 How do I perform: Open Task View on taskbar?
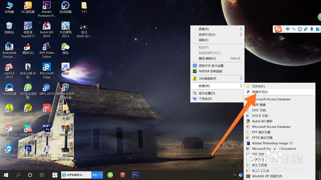pos(42,175)
